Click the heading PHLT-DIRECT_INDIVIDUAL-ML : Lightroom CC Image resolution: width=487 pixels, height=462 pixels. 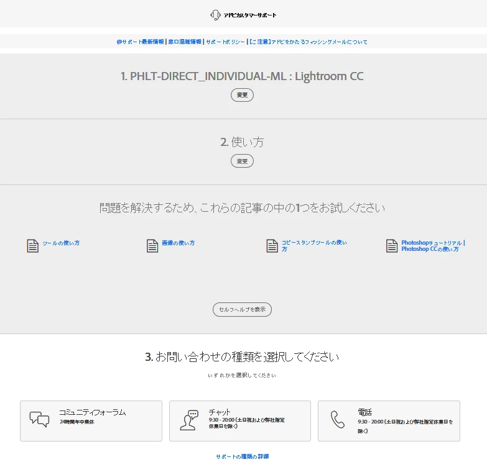pos(242,76)
